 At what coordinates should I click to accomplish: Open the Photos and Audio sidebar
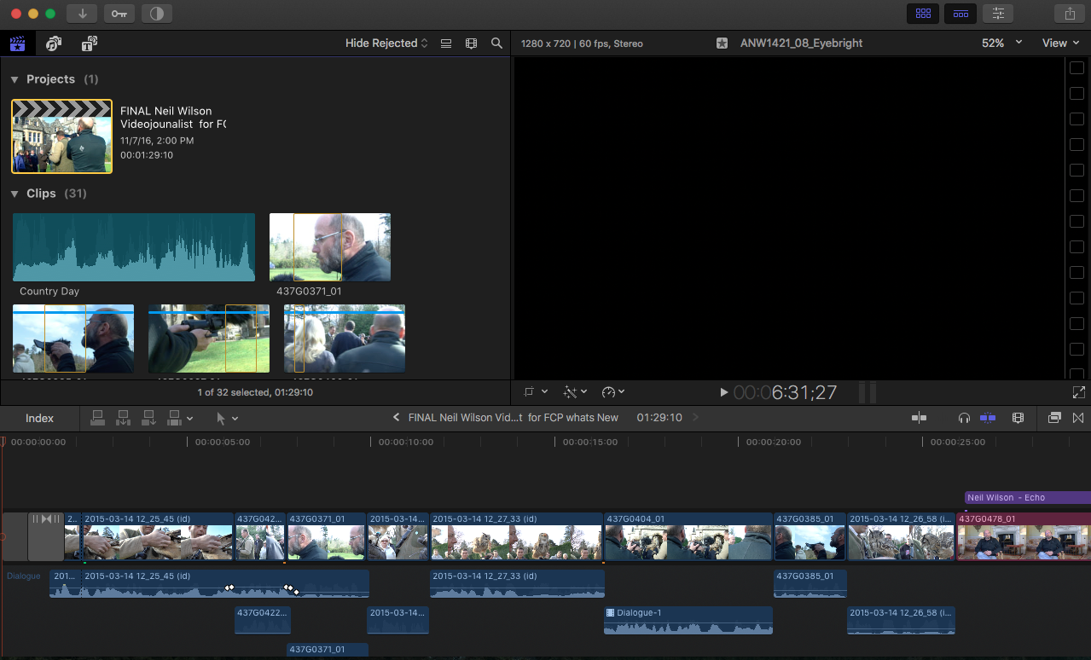(54, 43)
